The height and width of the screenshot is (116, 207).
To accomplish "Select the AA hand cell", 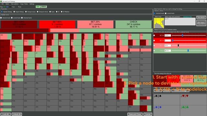I will 6,36.
